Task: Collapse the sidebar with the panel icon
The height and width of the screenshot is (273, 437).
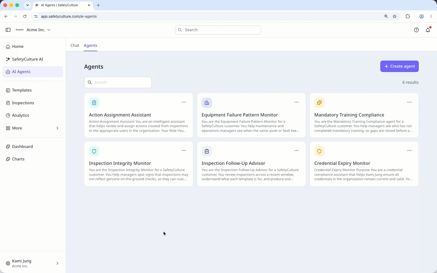Action: coord(8,30)
